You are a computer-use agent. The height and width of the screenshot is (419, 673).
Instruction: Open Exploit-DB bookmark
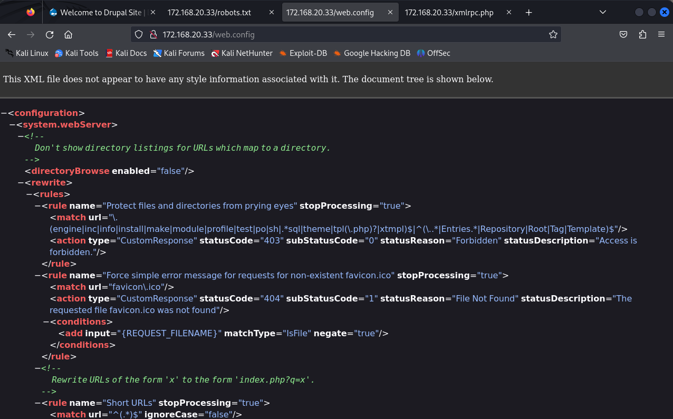tap(303, 53)
